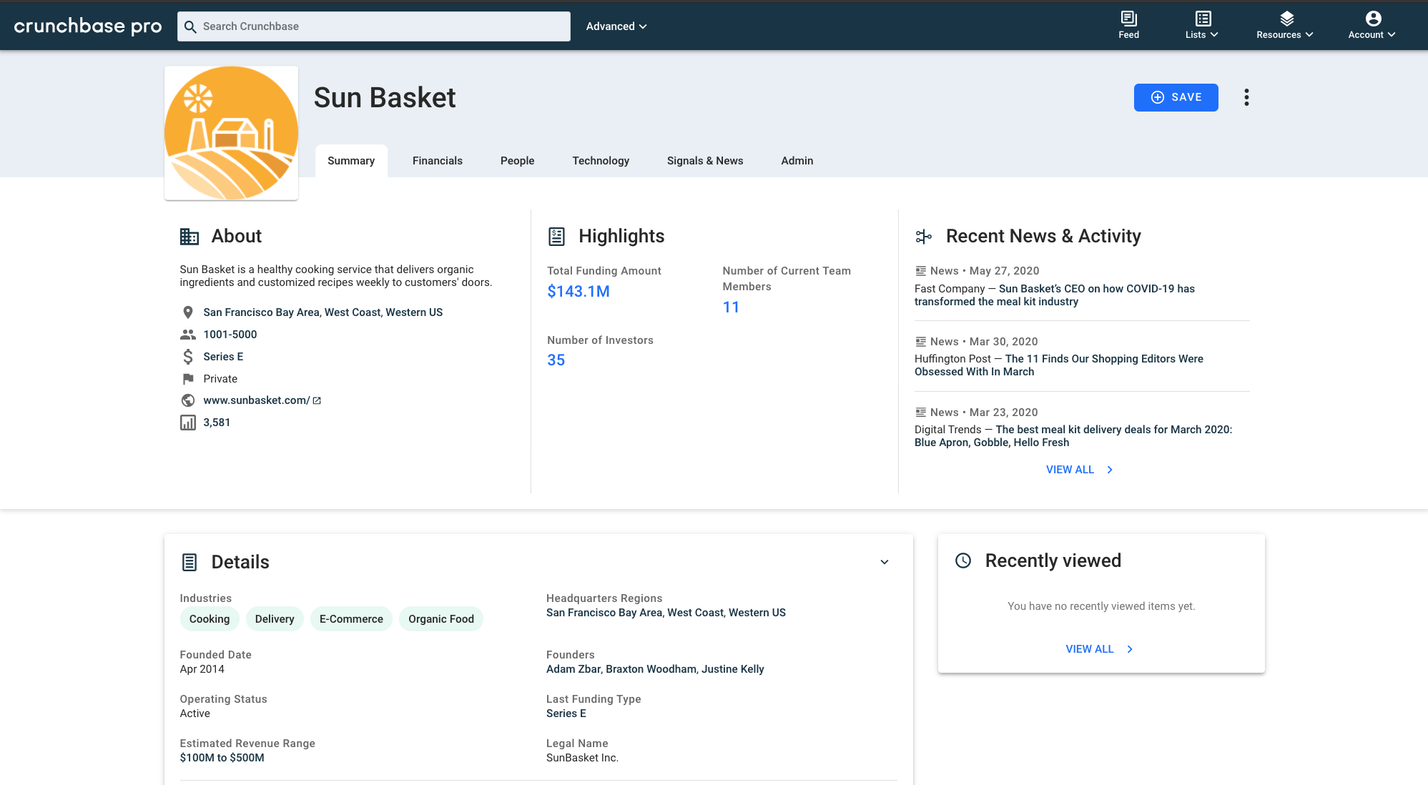Click the Recently viewed clock icon
Viewport: 1428px width, 785px height.
[x=963, y=561]
